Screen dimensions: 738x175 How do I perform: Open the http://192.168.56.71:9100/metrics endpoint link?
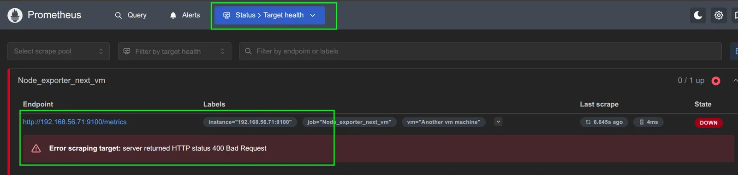click(x=75, y=122)
